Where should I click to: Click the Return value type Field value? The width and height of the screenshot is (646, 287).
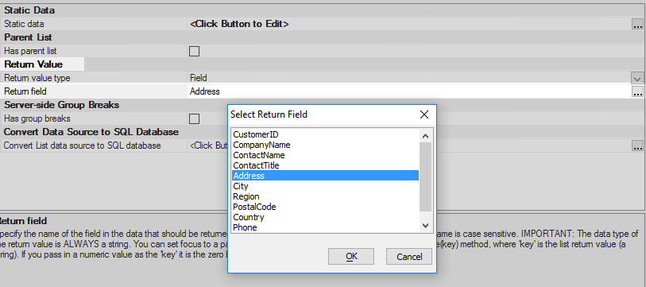coord(198,78)
